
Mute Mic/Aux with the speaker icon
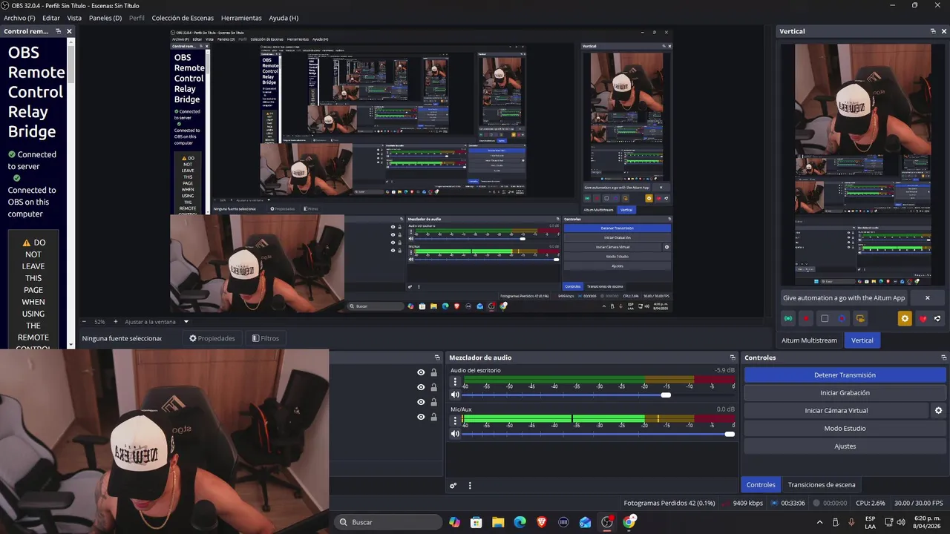[x=455, y=434]
